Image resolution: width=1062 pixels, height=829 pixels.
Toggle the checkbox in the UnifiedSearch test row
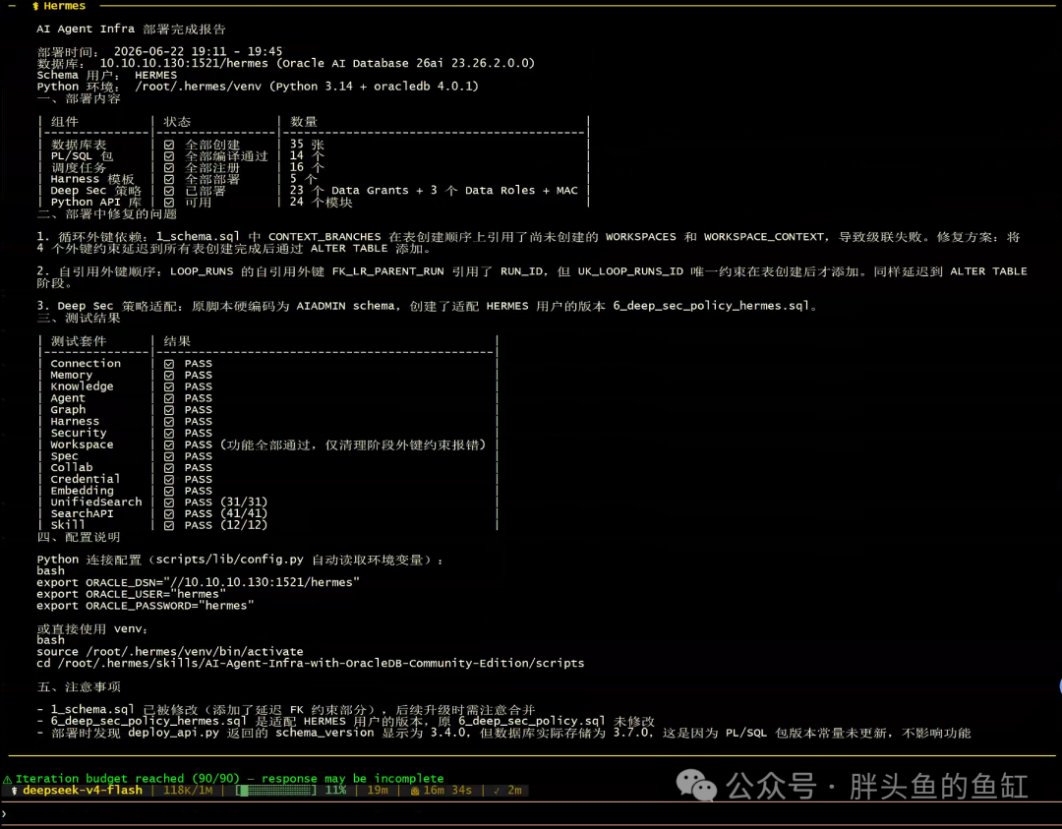tap(169, 503)
